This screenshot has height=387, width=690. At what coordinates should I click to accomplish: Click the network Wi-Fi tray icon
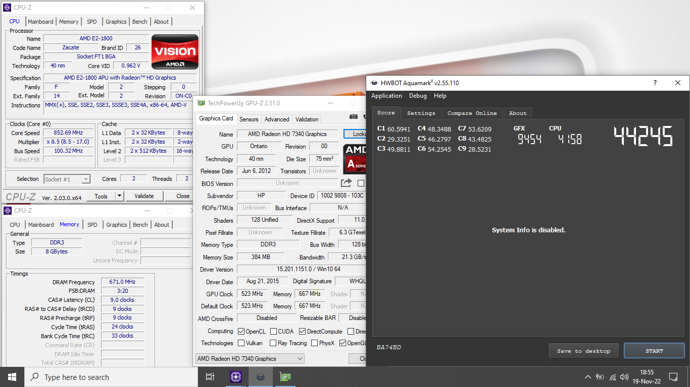click(x=613, y=377)
